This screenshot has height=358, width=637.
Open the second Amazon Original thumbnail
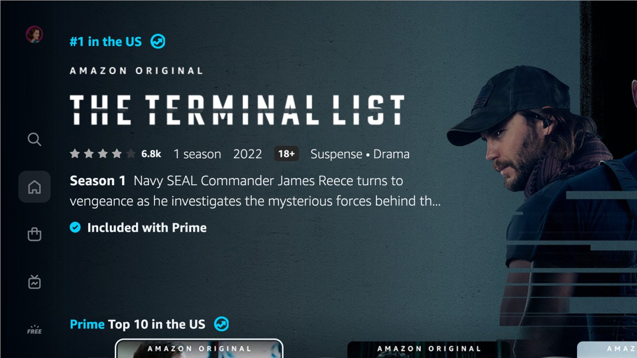point(429,349)
